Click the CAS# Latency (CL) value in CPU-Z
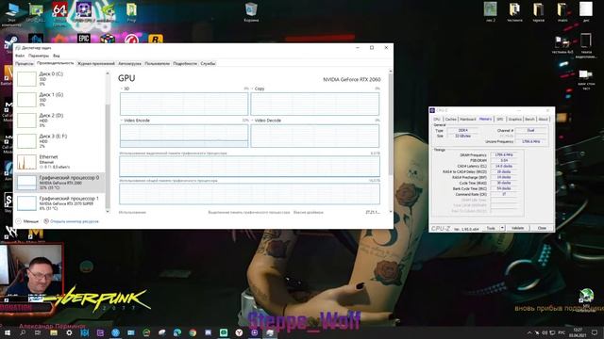604x339 pixels. coord(504,166)
